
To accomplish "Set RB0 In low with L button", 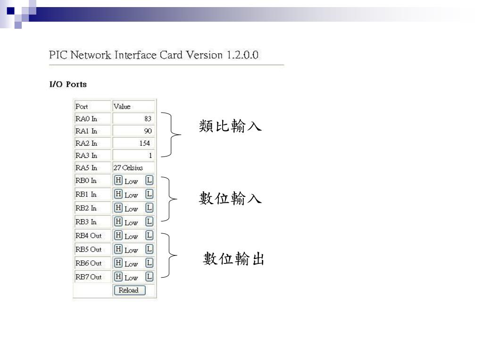I will pos(150,180).
